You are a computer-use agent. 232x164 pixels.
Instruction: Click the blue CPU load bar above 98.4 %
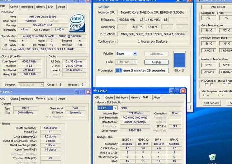[x=179, y=60]
